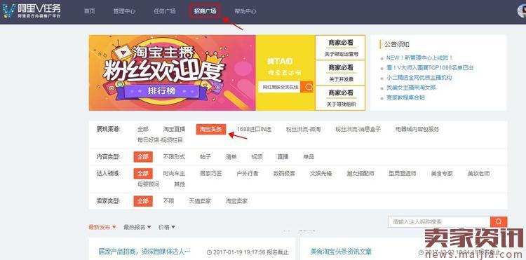Click the banner search field 网红黑妹全天在线
Screen dimensions: 526x260
279,87
